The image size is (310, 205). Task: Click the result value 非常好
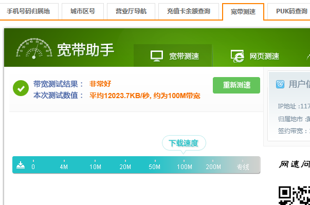coord(100,84)
